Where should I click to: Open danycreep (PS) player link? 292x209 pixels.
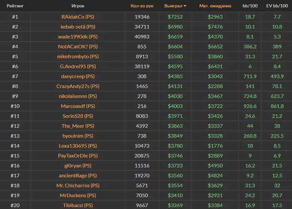tap(78, 76)
